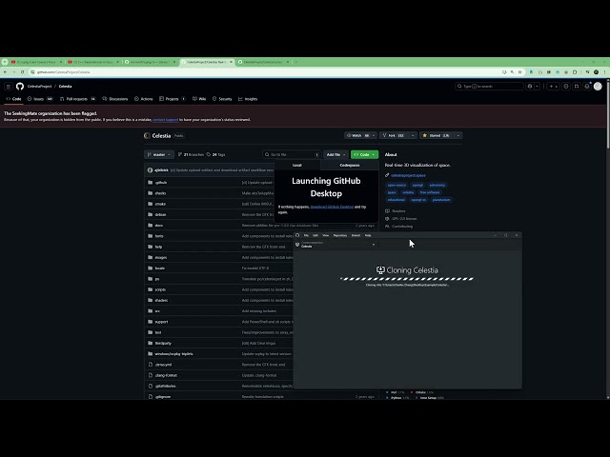Open the shaders folder
Screen dimensions: 610x457
tap(161, 301)
